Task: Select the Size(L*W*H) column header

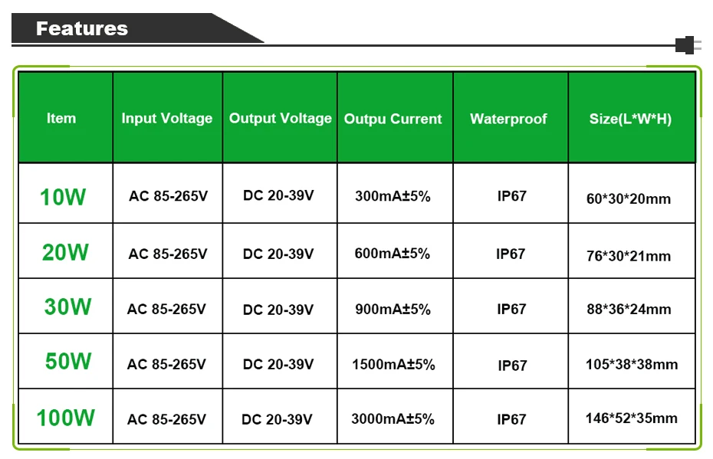Action: 630,119
